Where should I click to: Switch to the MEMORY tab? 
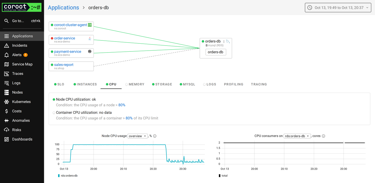point(135,84)
